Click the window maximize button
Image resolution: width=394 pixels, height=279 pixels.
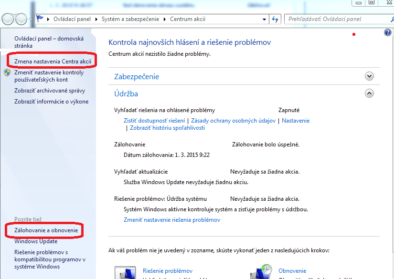(372, 2)
